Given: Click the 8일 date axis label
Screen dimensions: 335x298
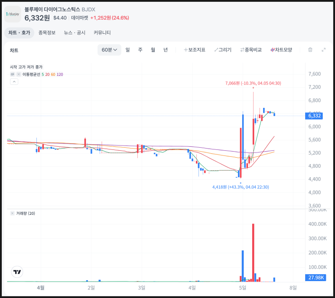Looking at the screenshot, I should (293, 288).
